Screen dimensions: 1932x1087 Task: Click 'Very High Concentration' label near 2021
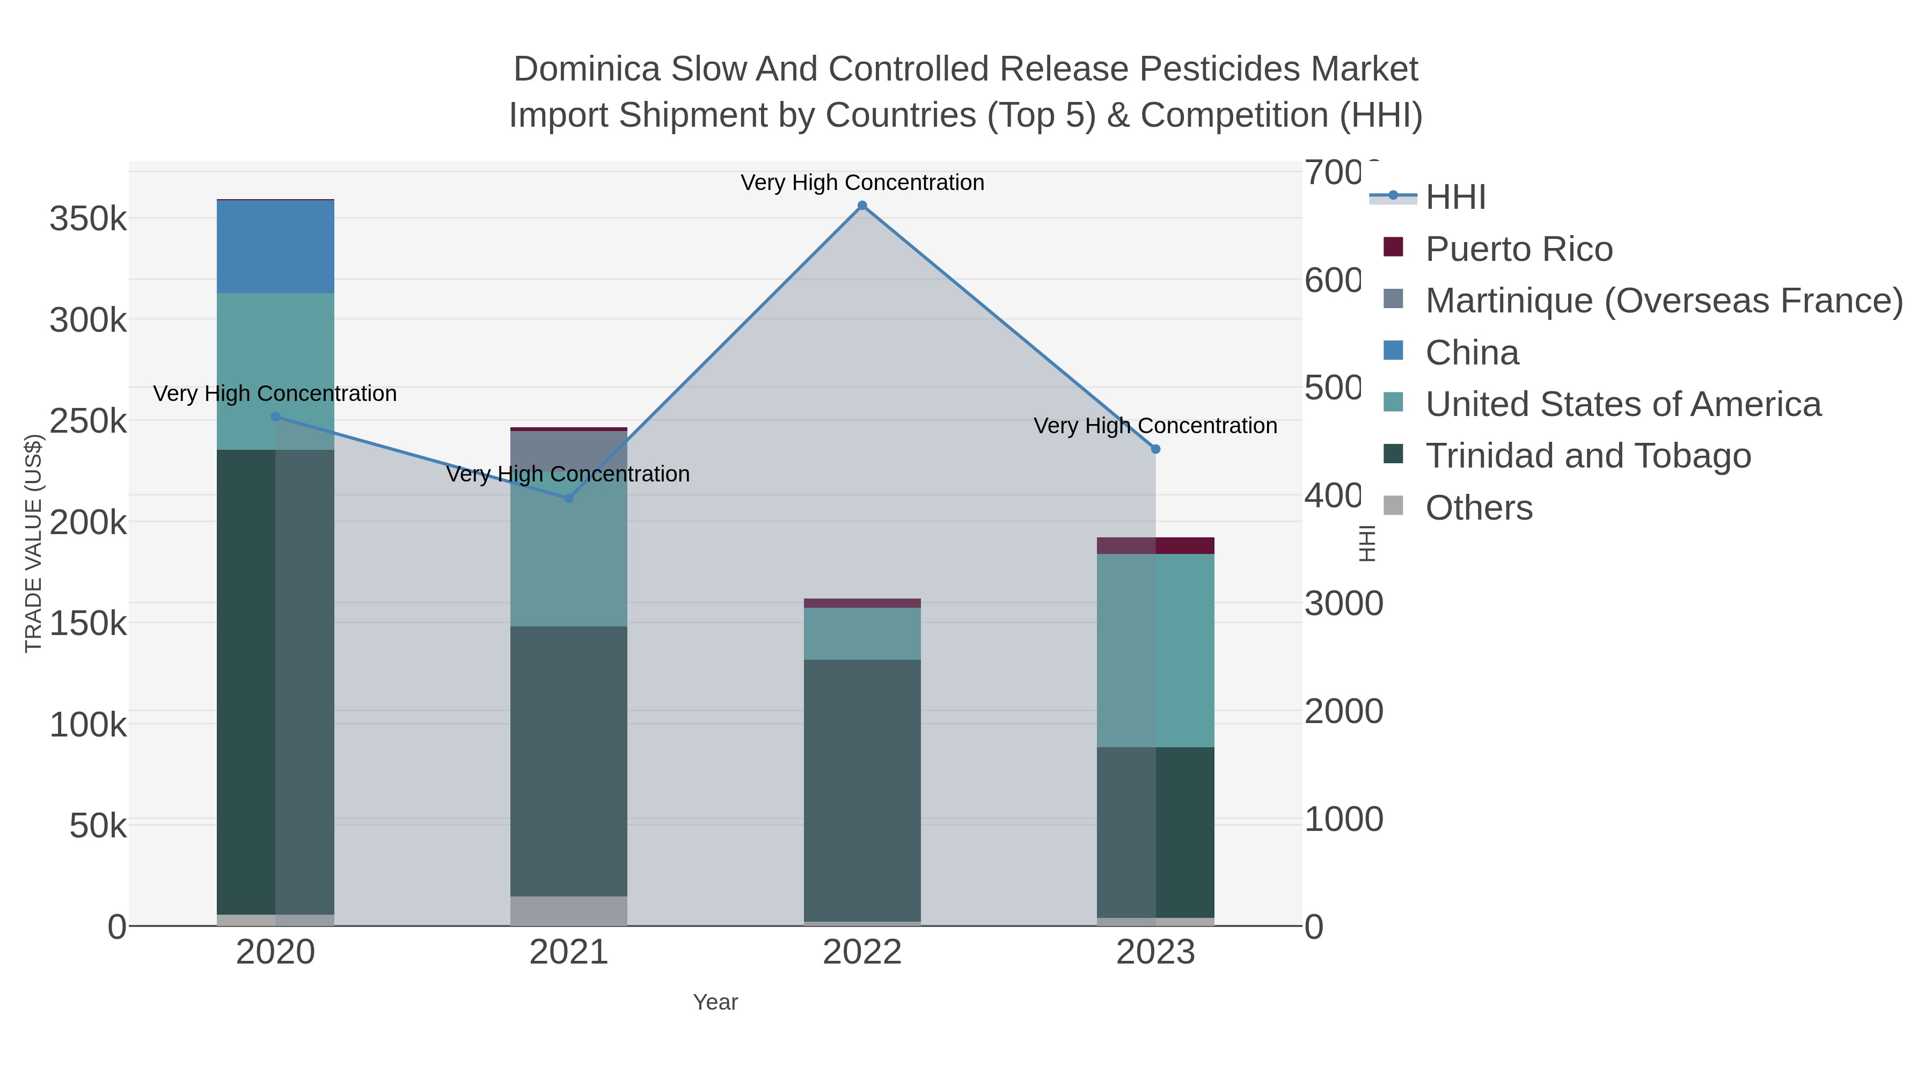[568, 474]
